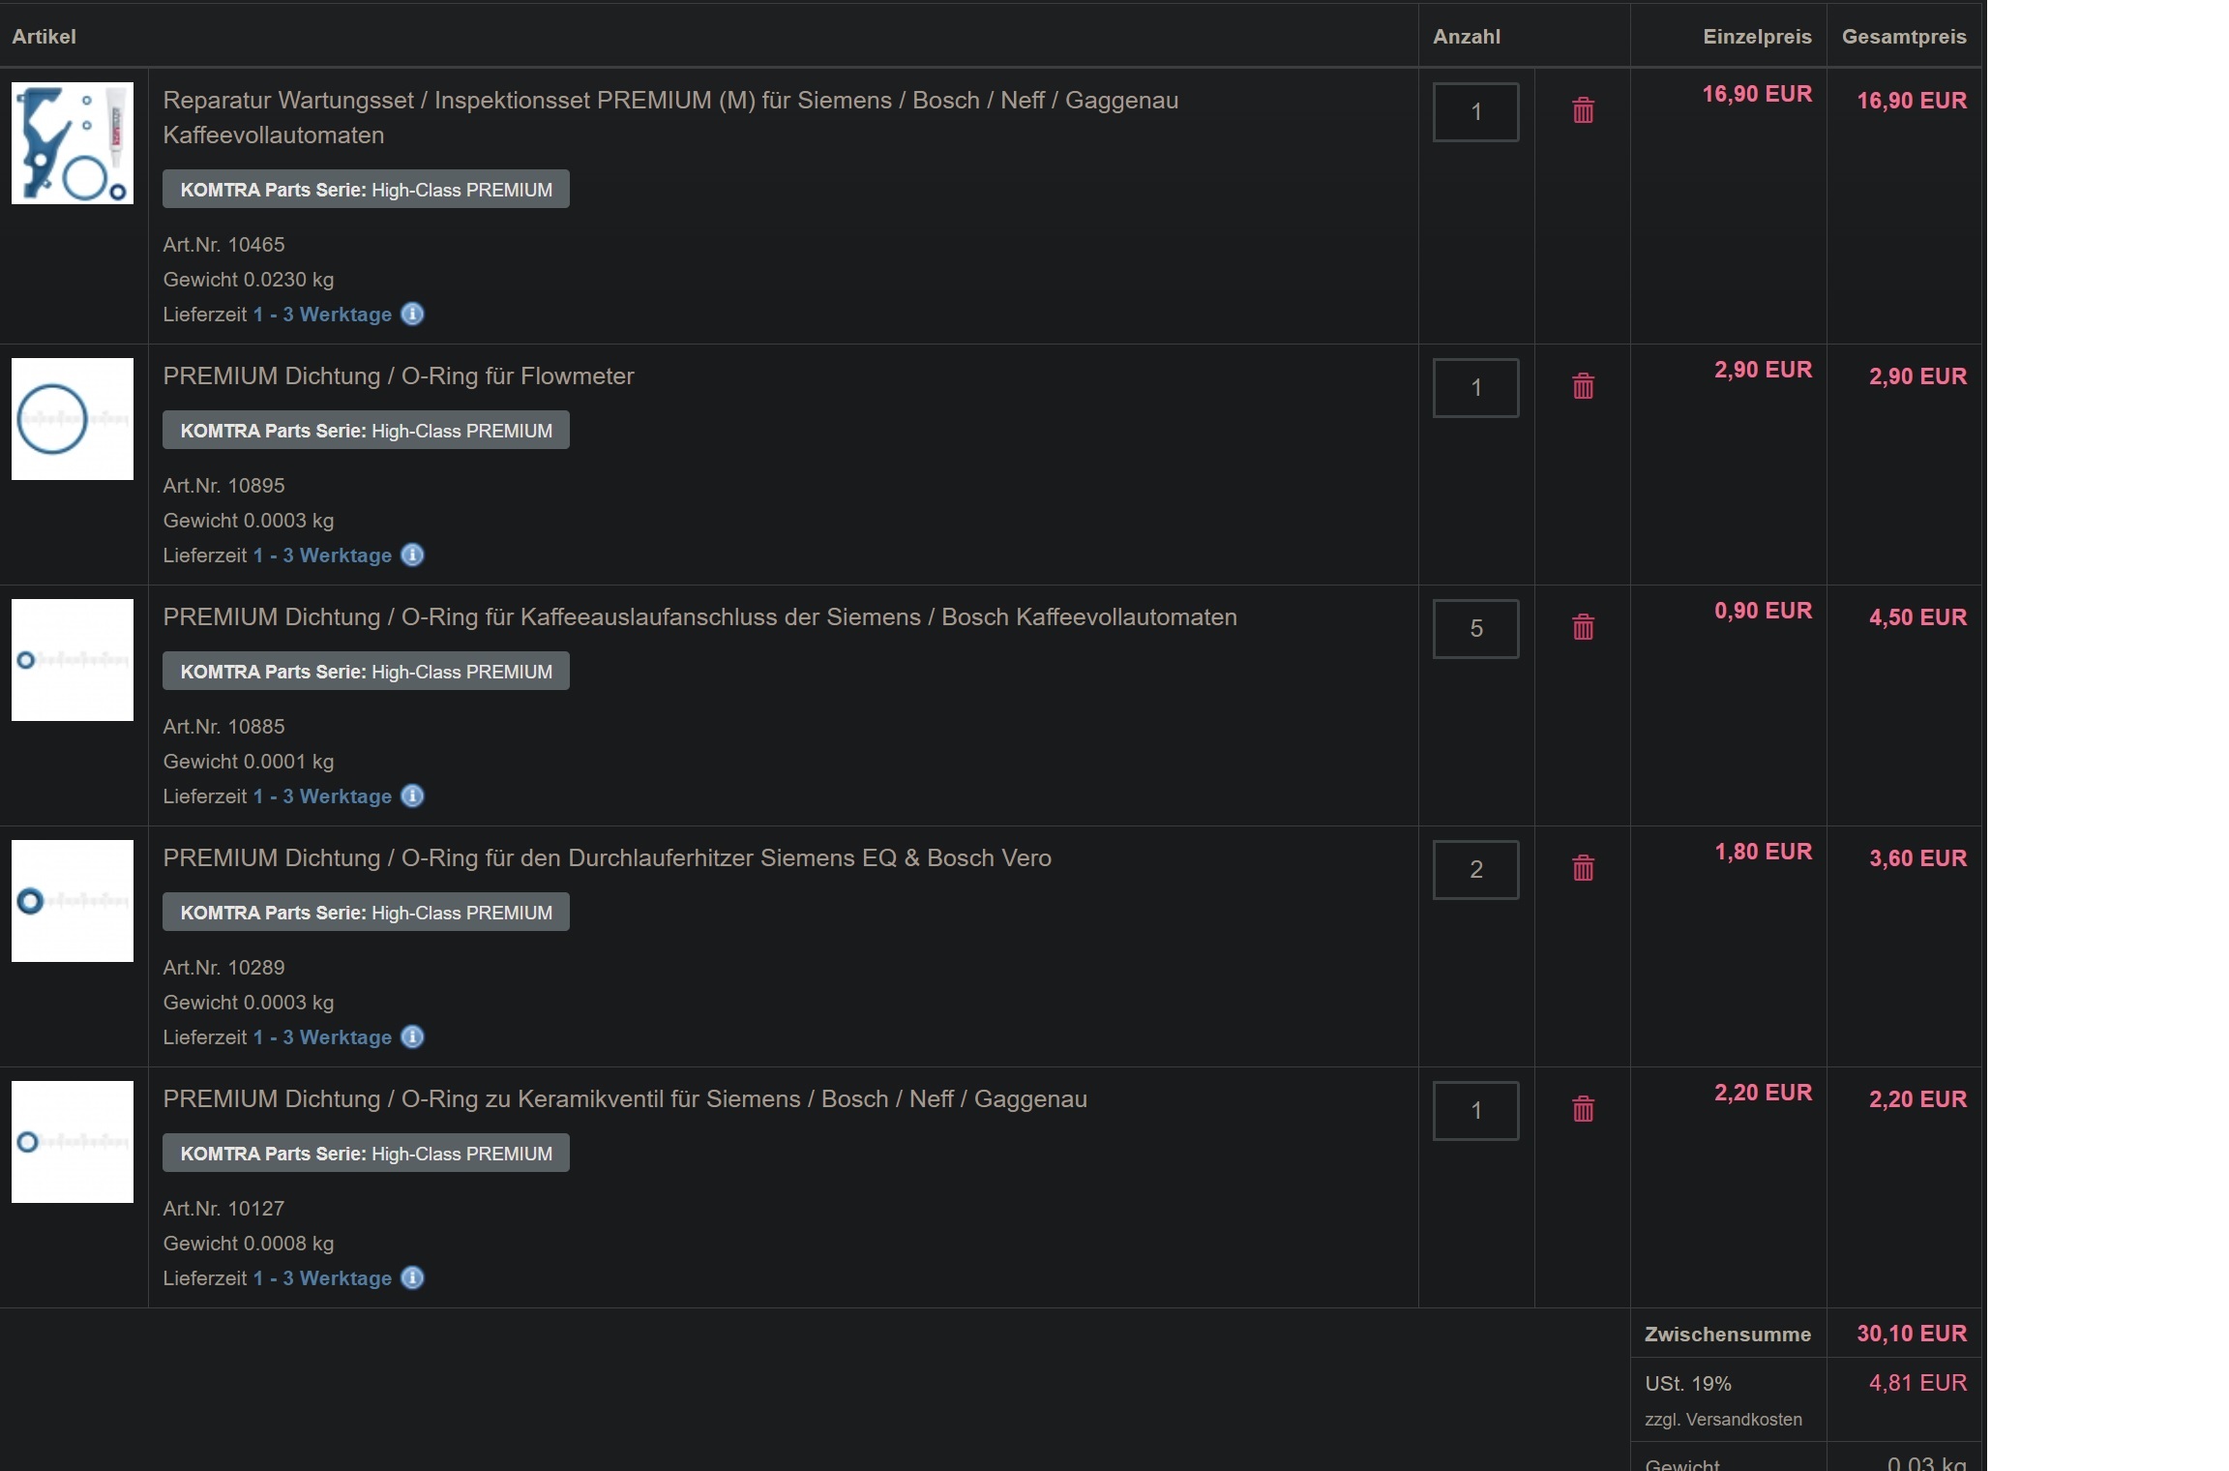Click the Einzelpreis column header

pyautogui.click(x=1757, y=37)
